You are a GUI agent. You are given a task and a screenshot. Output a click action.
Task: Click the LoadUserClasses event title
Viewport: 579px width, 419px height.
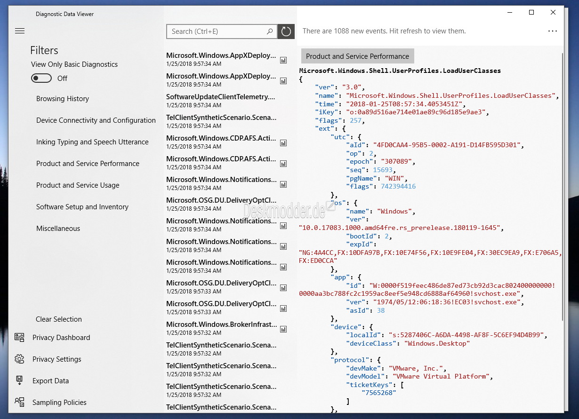click(x=400, y=71)
